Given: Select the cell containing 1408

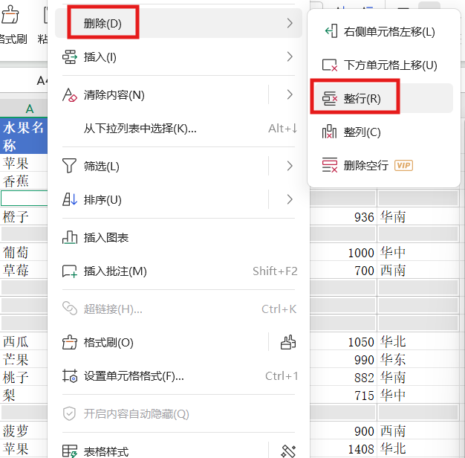Looking at the screenshot, I should [x=343, y=448].
